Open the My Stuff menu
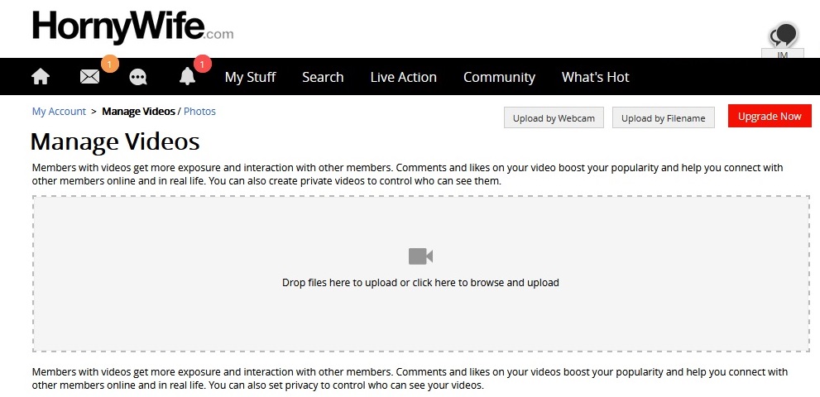The height and width of the screenshot is (397, 820). (251, 77)
